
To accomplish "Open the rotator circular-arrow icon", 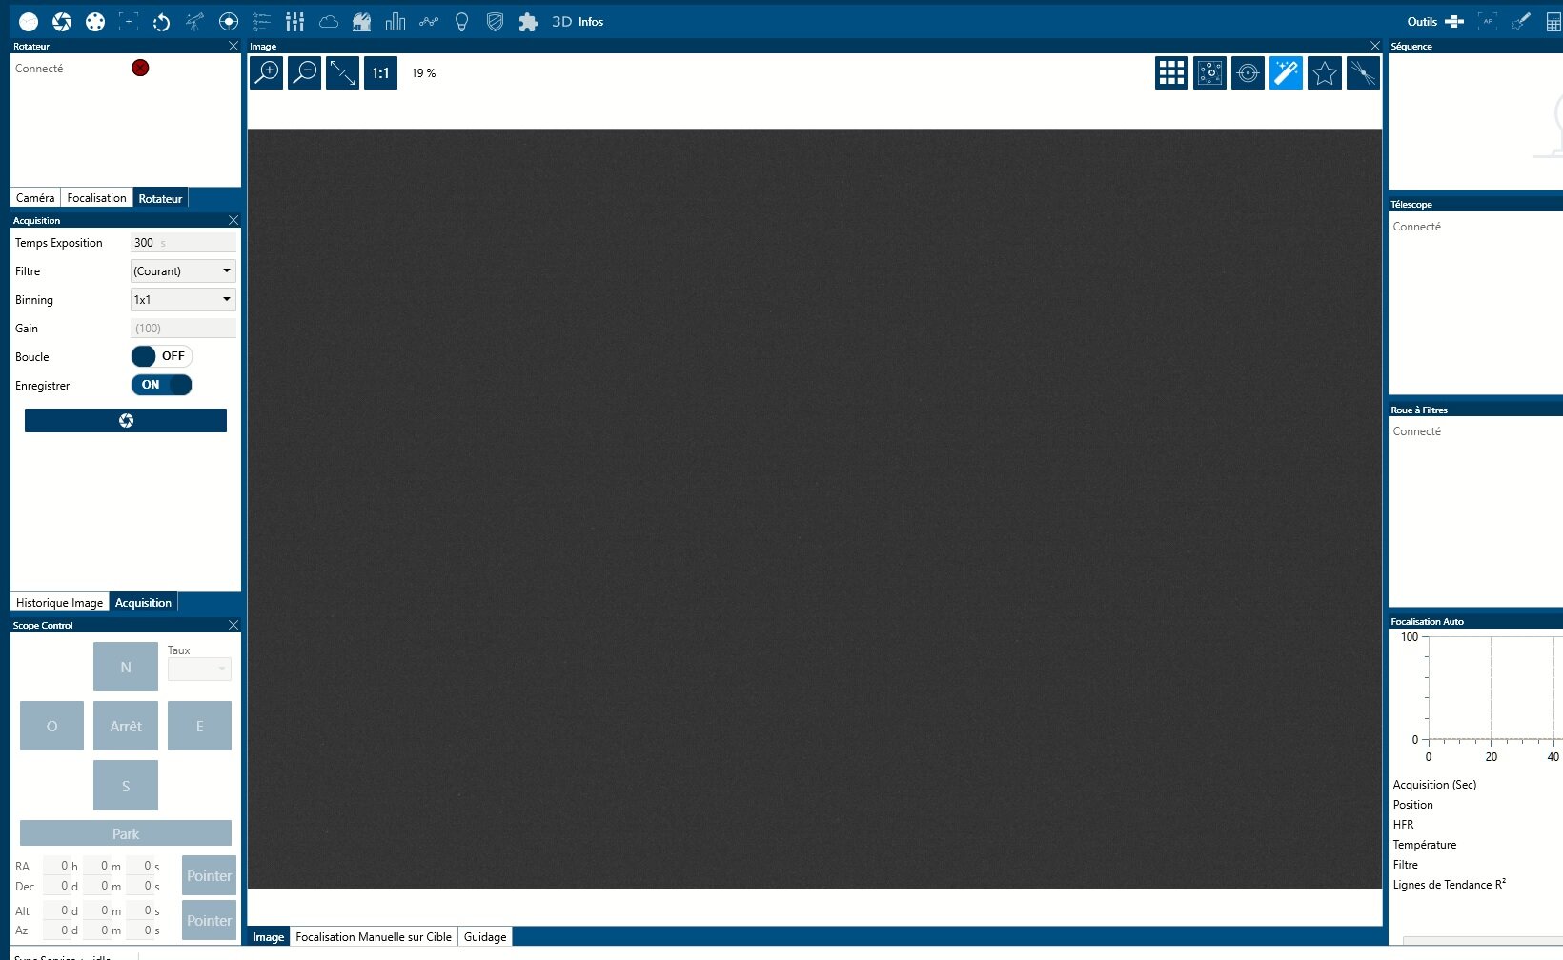I will point(162,21).
